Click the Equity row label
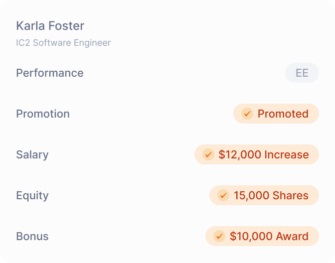Viewport: 335px width, 263px height. (32, 195)
